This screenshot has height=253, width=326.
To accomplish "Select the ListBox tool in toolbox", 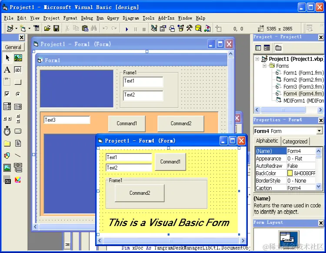I will point(18,107).
